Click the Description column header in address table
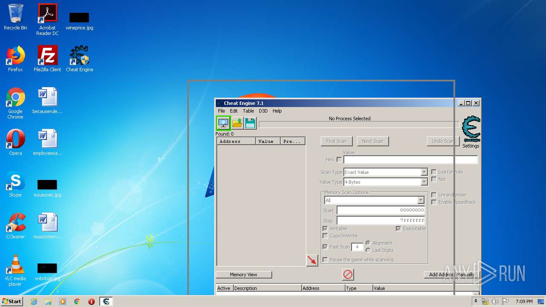Screen dimensions: 546x307 click(x=267, y=288)
